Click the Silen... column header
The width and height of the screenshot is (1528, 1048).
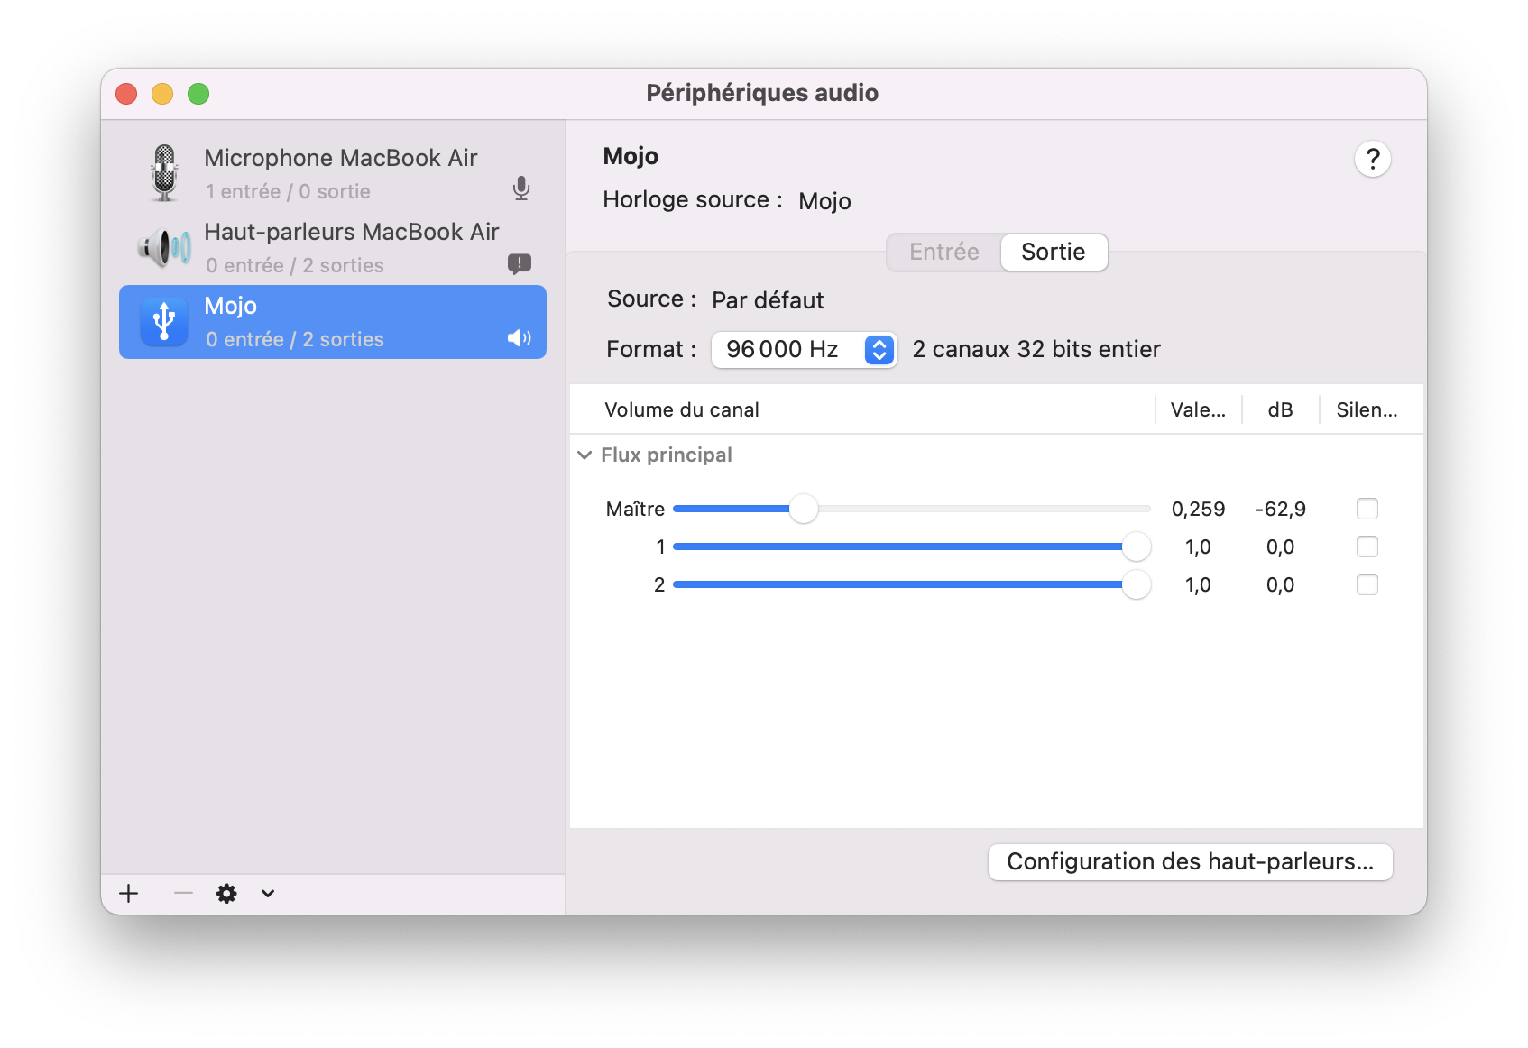point(1367,410)
